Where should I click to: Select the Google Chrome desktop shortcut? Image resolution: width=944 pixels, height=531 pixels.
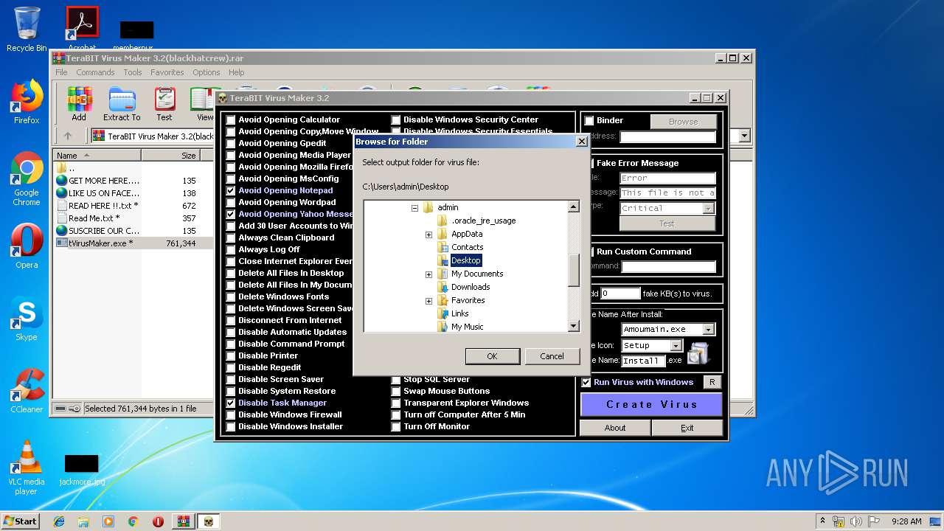(27, 178)
